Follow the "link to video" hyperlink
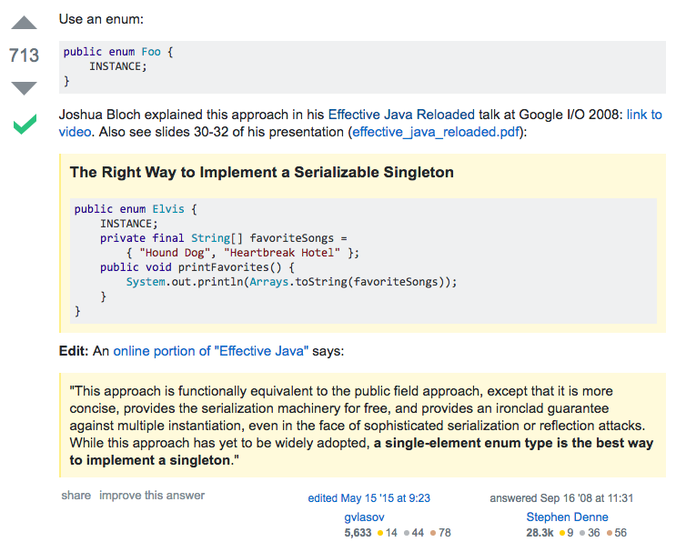The image size is (676, 552). point(643,115)
